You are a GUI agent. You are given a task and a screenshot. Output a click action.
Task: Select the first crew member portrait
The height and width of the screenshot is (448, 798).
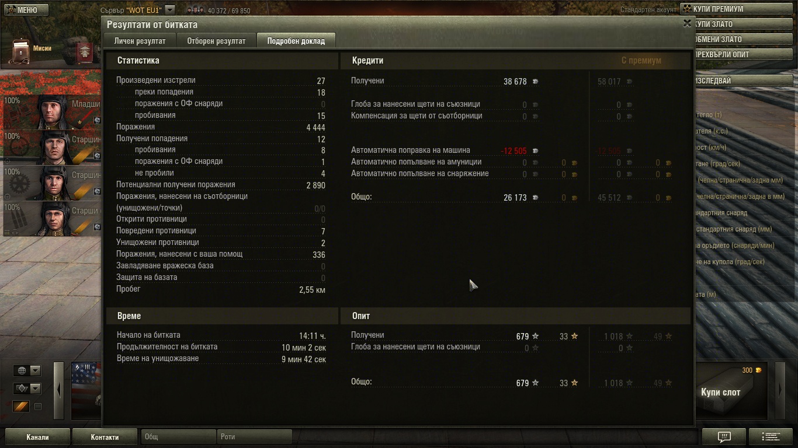[51, 112]
